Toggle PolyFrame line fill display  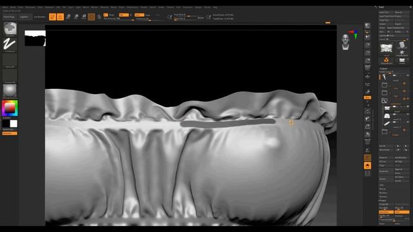click(x=367, y=142)
